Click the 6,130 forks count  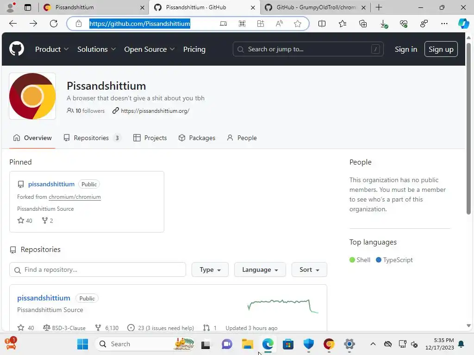[x=107, y=328]
